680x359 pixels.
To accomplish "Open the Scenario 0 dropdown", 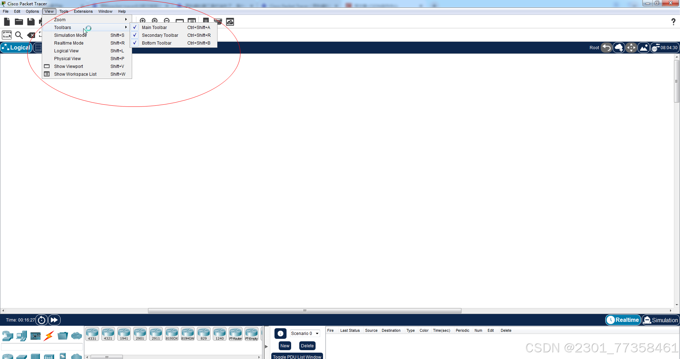I will [x=305, y=334].
